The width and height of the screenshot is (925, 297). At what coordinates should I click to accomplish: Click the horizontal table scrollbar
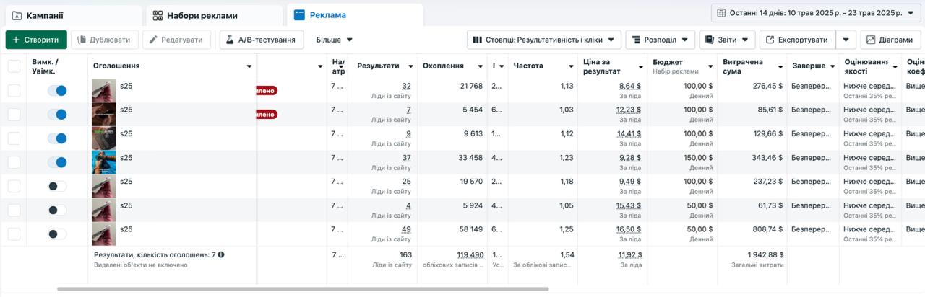(x=302, y=289)
